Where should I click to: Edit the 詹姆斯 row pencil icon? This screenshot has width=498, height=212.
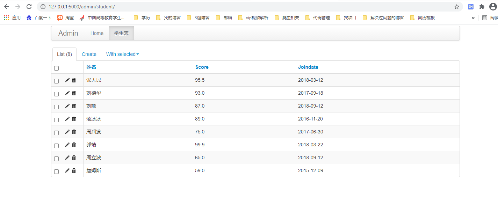(67, 170)
